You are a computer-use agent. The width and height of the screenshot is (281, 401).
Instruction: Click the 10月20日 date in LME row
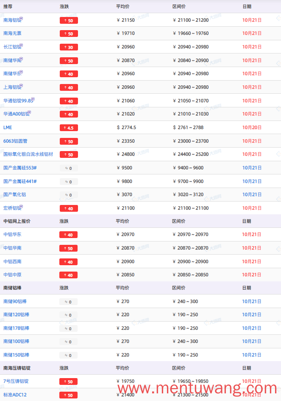252,127
